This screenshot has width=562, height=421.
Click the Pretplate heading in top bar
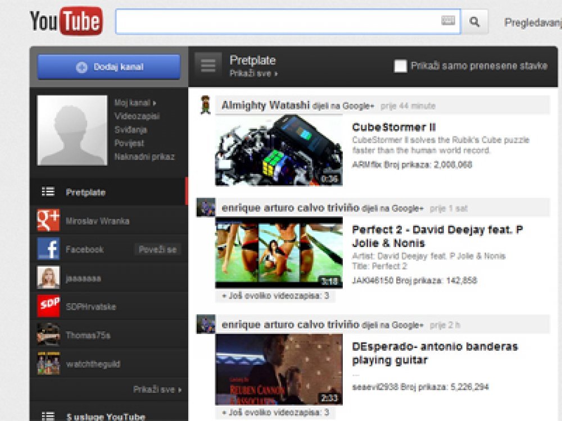point(253,60)
